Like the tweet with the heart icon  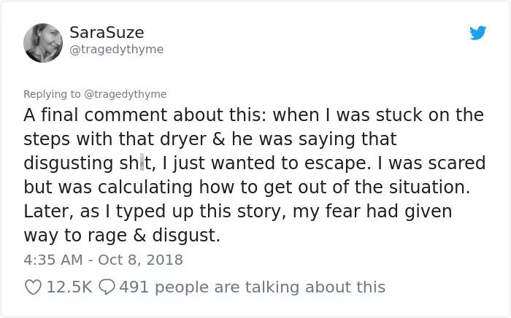tap(34, 287)
